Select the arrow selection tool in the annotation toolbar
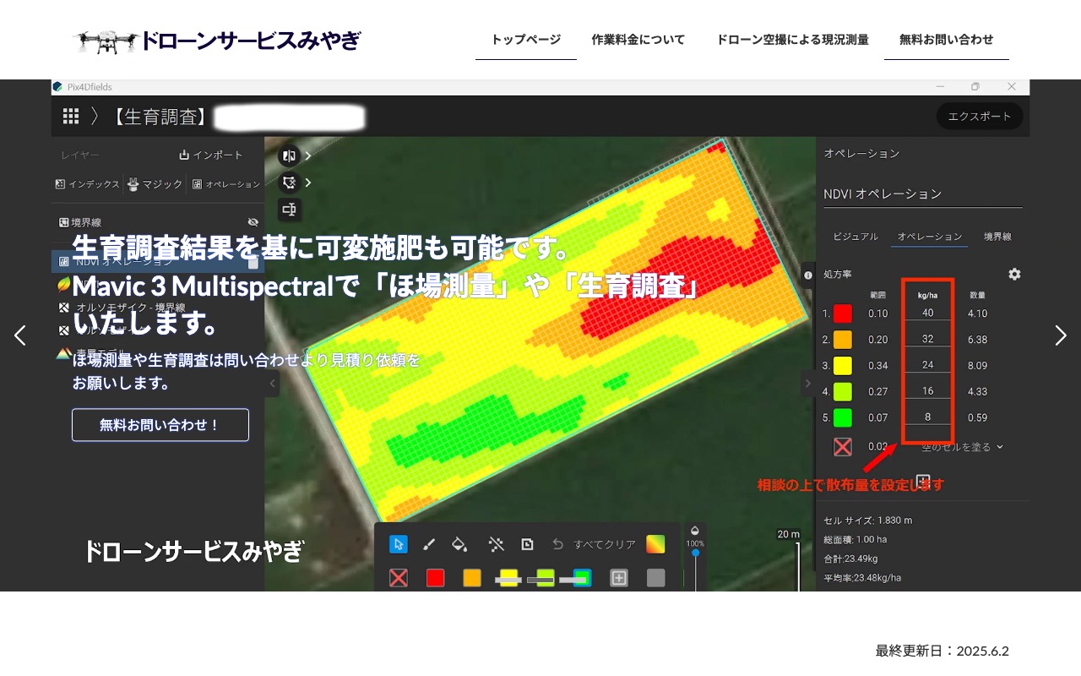 coord(399,544)
